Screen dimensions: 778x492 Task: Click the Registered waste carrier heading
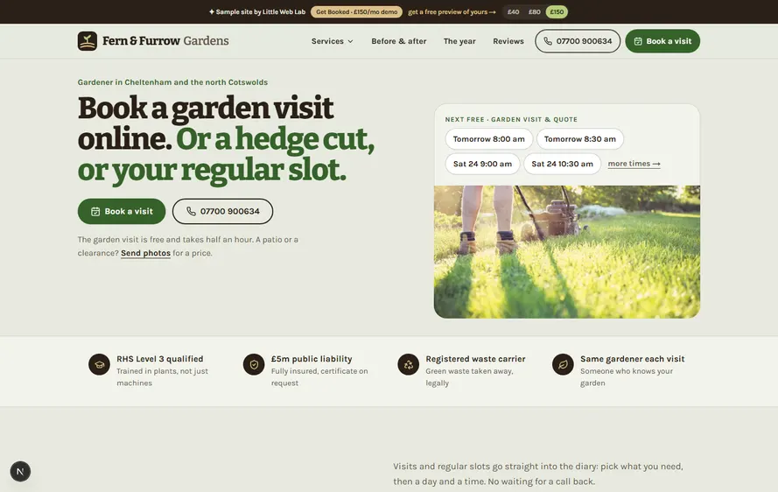(475, 359)
